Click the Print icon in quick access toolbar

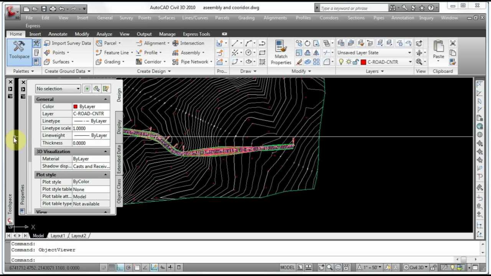[53, 8]
